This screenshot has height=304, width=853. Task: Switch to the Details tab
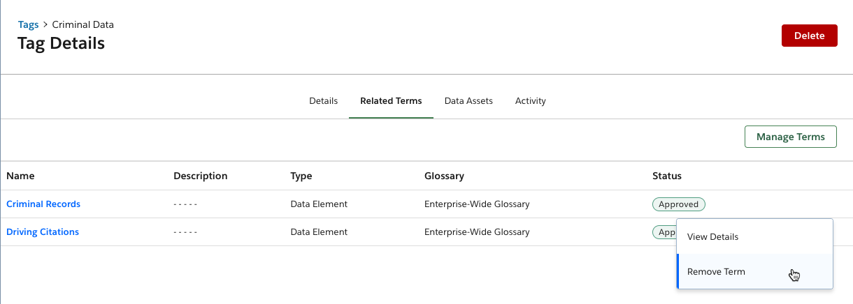pyautogui.click(x=323, y=101)
